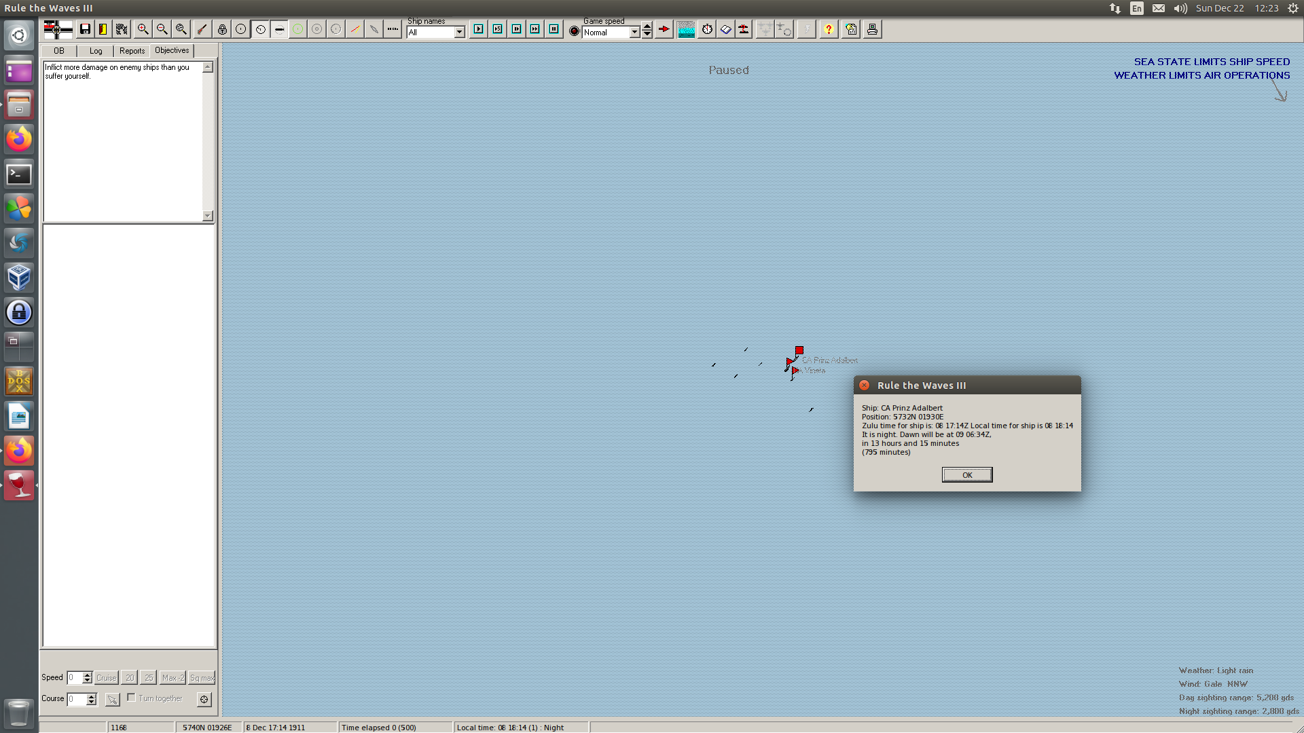
Task: Switch to the Log tab
Action: coord(96,51)
